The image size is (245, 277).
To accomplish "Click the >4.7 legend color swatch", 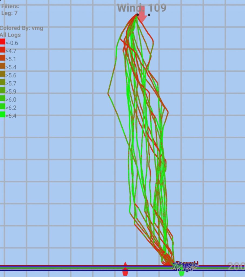I will point(2,50).
